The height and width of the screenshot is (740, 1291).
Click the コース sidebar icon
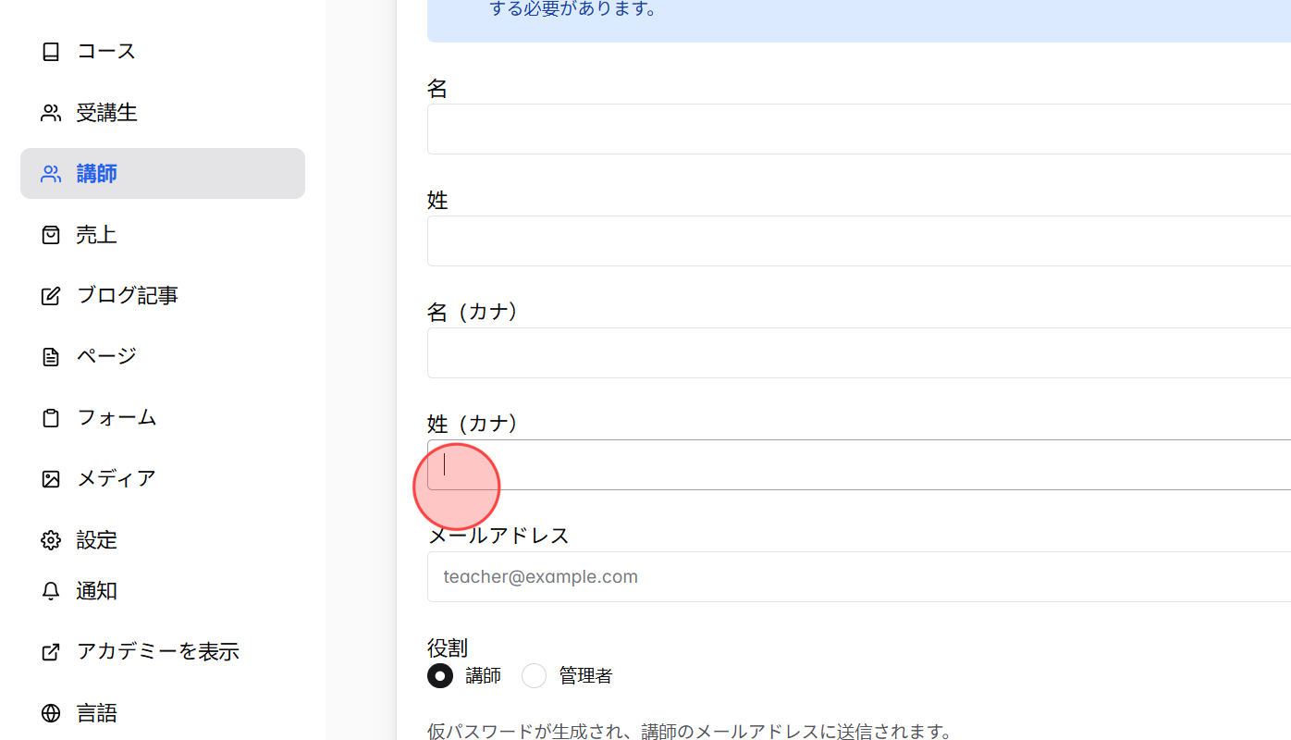[51, 52]
